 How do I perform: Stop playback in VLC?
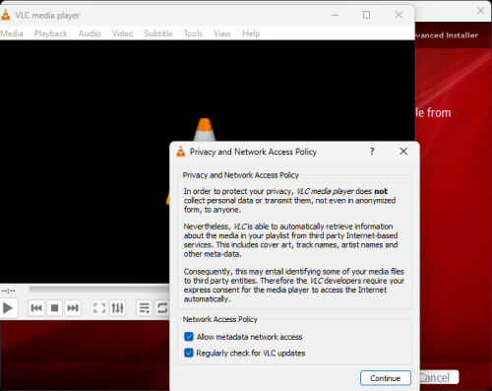54,308
